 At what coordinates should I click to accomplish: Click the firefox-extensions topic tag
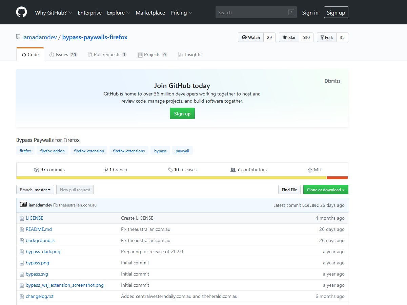click(x=129, y=151)
